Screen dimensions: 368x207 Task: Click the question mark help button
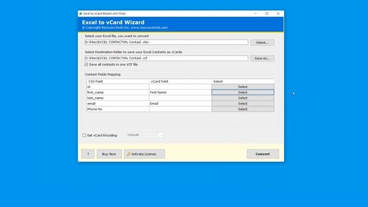tap(88, 154)
